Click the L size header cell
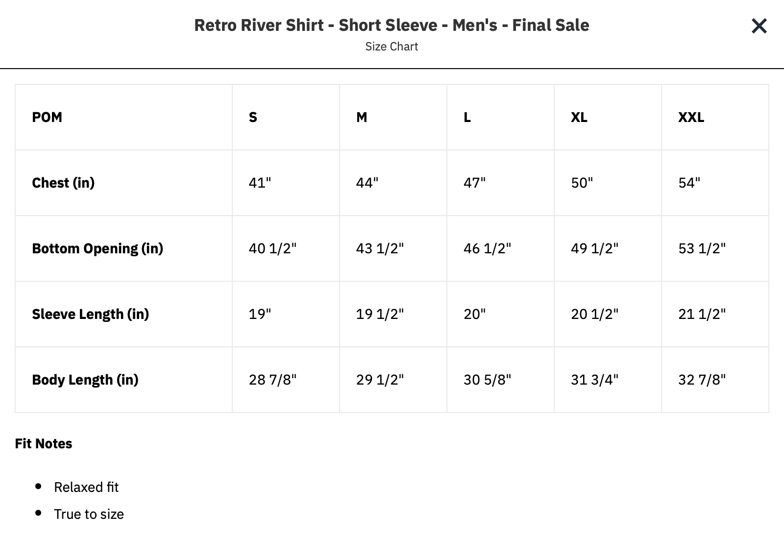The image size is (784, 536). click(467, 117)
